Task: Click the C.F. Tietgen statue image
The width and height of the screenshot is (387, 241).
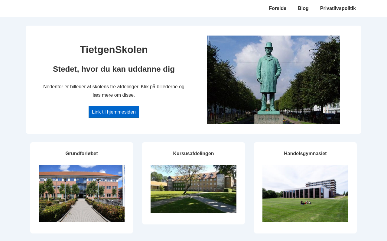Action: (x=273, y=80)
